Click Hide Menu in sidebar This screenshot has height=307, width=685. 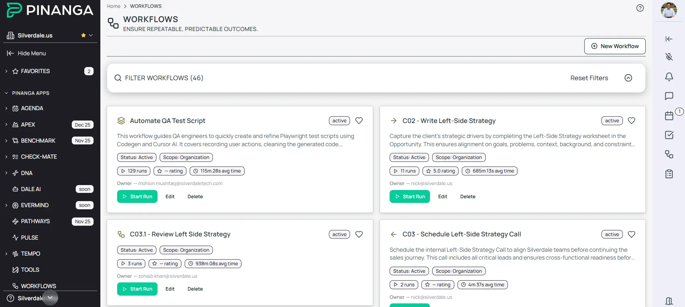coord(27,53)
